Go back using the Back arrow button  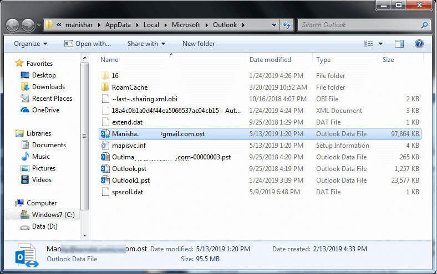tap(13, 25)
